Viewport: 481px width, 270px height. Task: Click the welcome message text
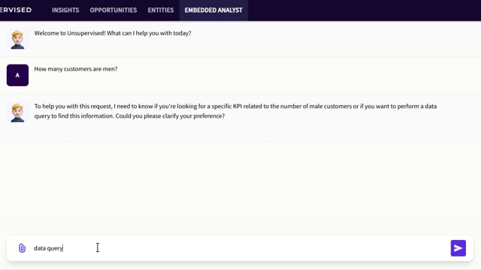pyautogui.click(x=113, y=33)
